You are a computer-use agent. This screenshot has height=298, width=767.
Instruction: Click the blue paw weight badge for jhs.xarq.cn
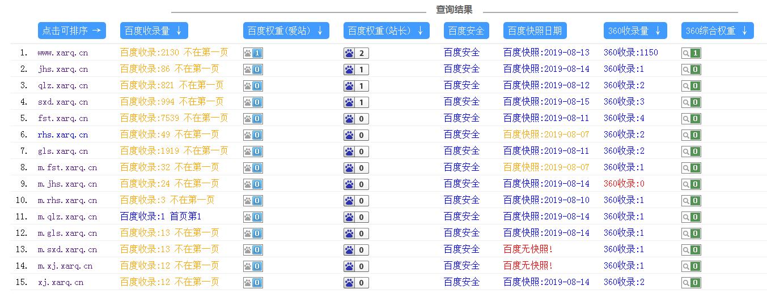click(356, 70)
